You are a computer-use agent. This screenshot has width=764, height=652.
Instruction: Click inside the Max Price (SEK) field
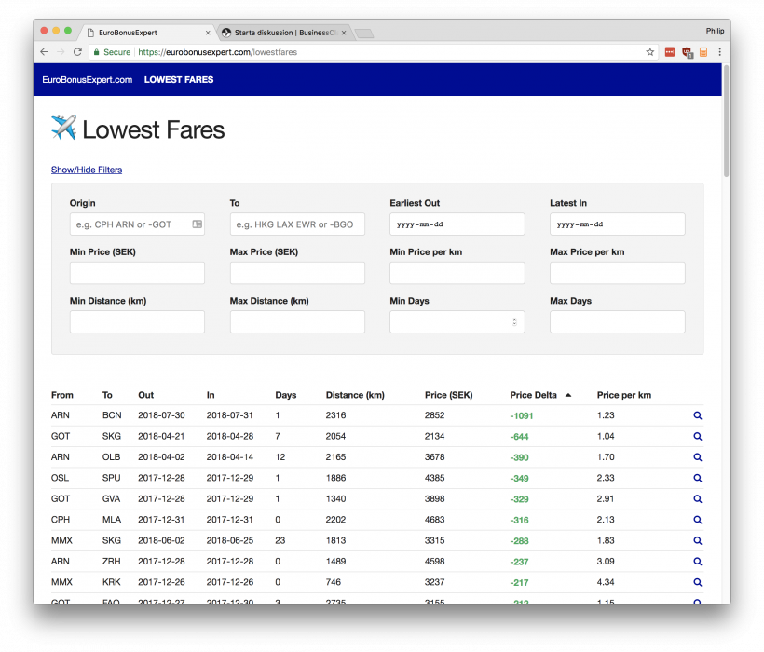pyautogui.click(x=296, y=272)
